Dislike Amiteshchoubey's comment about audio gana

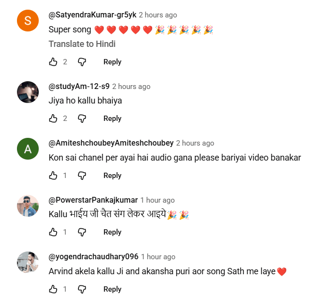tap(82, 176)
